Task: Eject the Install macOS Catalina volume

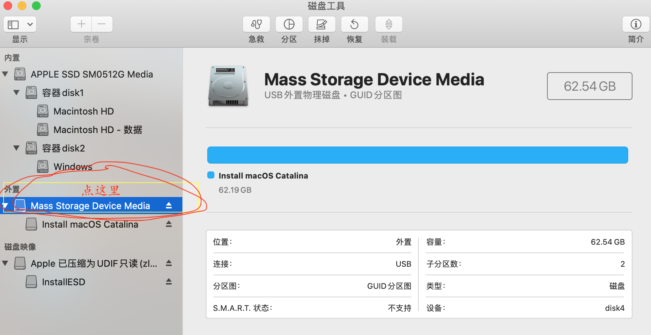Action: pyautogui.click(x=169, y=224)
